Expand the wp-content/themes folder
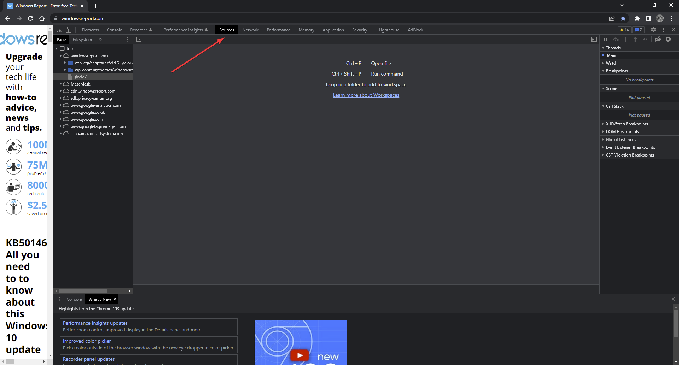679x365 pixels. click(65, 70)
